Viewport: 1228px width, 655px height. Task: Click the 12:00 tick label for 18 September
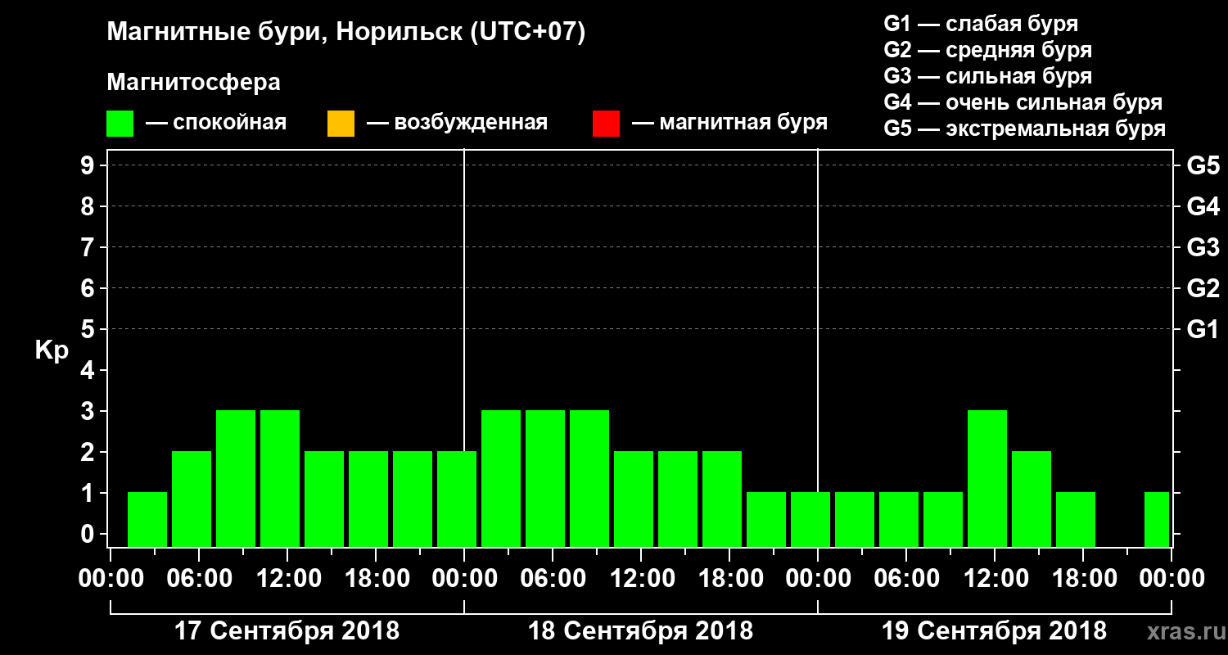tap(641, 578)
